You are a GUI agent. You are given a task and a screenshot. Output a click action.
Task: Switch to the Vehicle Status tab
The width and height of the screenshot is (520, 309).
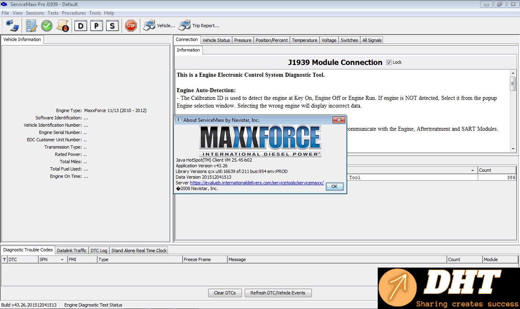[x=216, y=40]
